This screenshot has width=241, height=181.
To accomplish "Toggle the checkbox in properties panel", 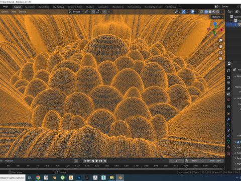I will click(x=238, y=142).
